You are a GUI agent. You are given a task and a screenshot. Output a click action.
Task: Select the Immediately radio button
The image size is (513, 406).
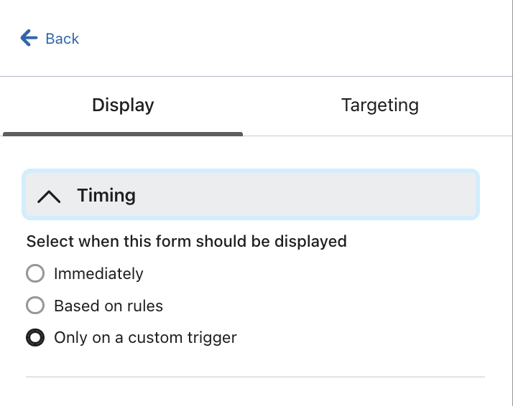(x=35, y=273)
